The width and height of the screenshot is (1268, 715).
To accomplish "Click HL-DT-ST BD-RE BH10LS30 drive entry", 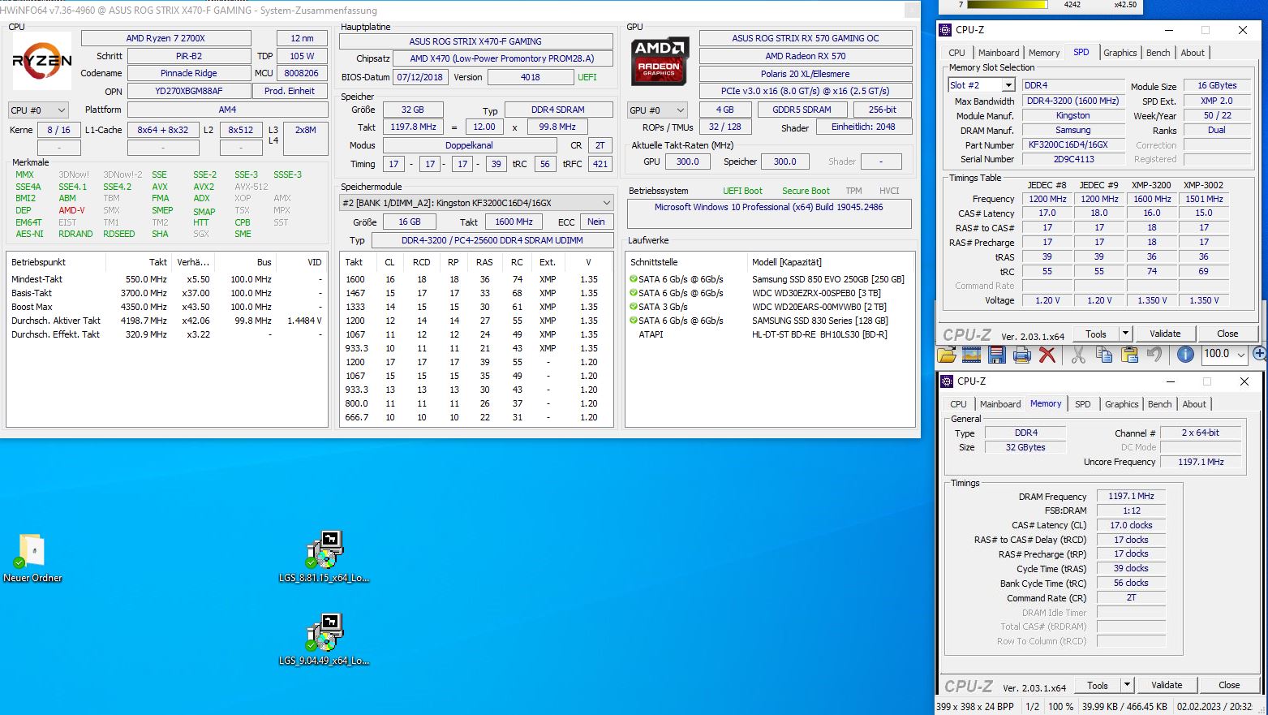I will 819,334.
